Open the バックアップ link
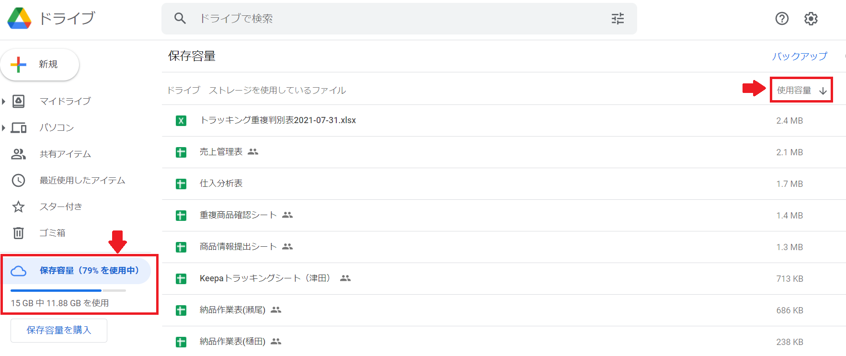 [799, 56]
